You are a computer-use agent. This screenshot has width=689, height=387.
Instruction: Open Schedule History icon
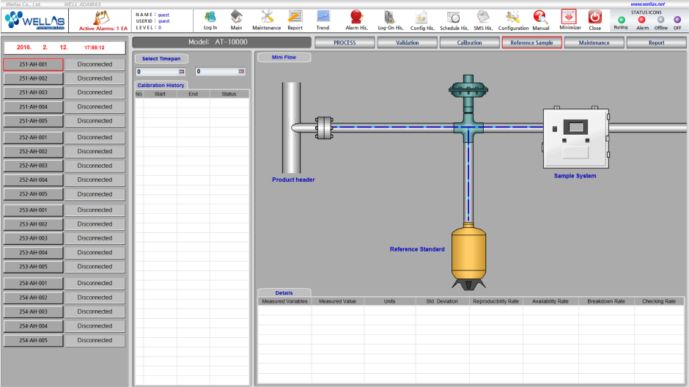point(454,17)
